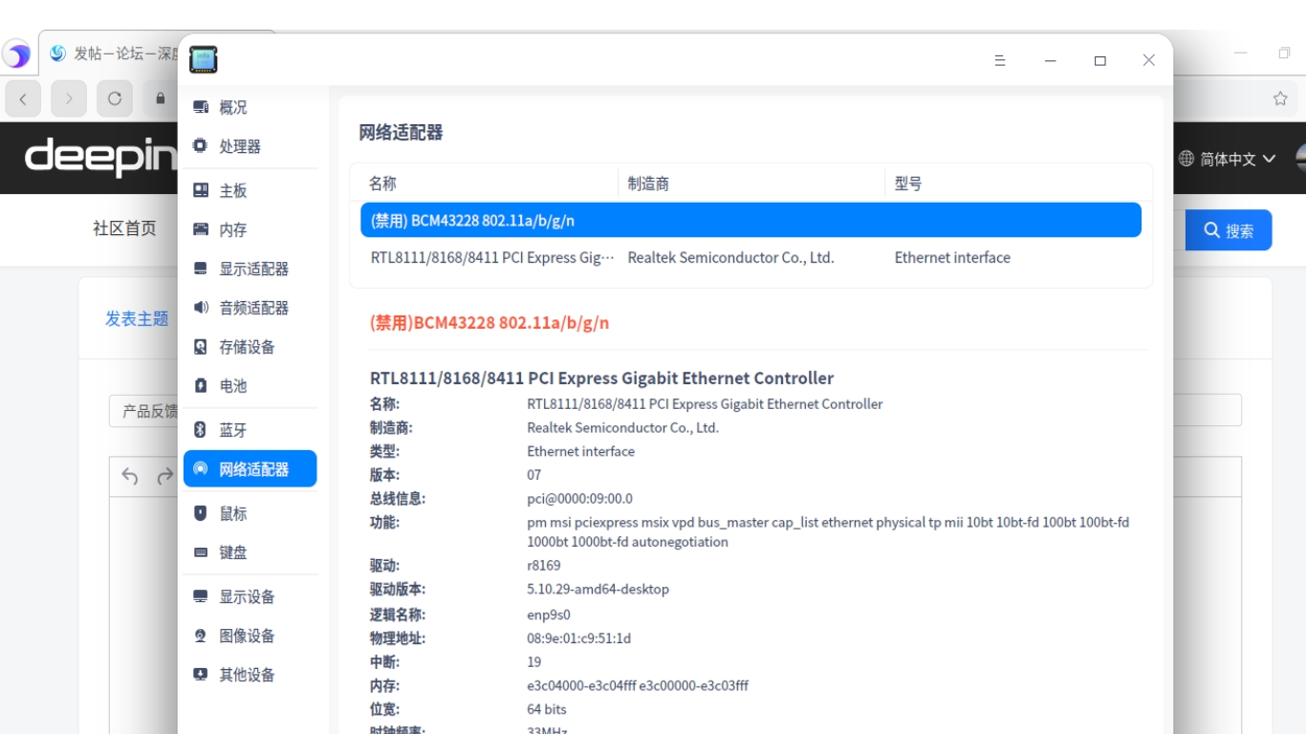Screen dimensions: 1306x734
Task: Click the 名称 detail value RTL8111/8168/8411
Action: click(705, 403)
